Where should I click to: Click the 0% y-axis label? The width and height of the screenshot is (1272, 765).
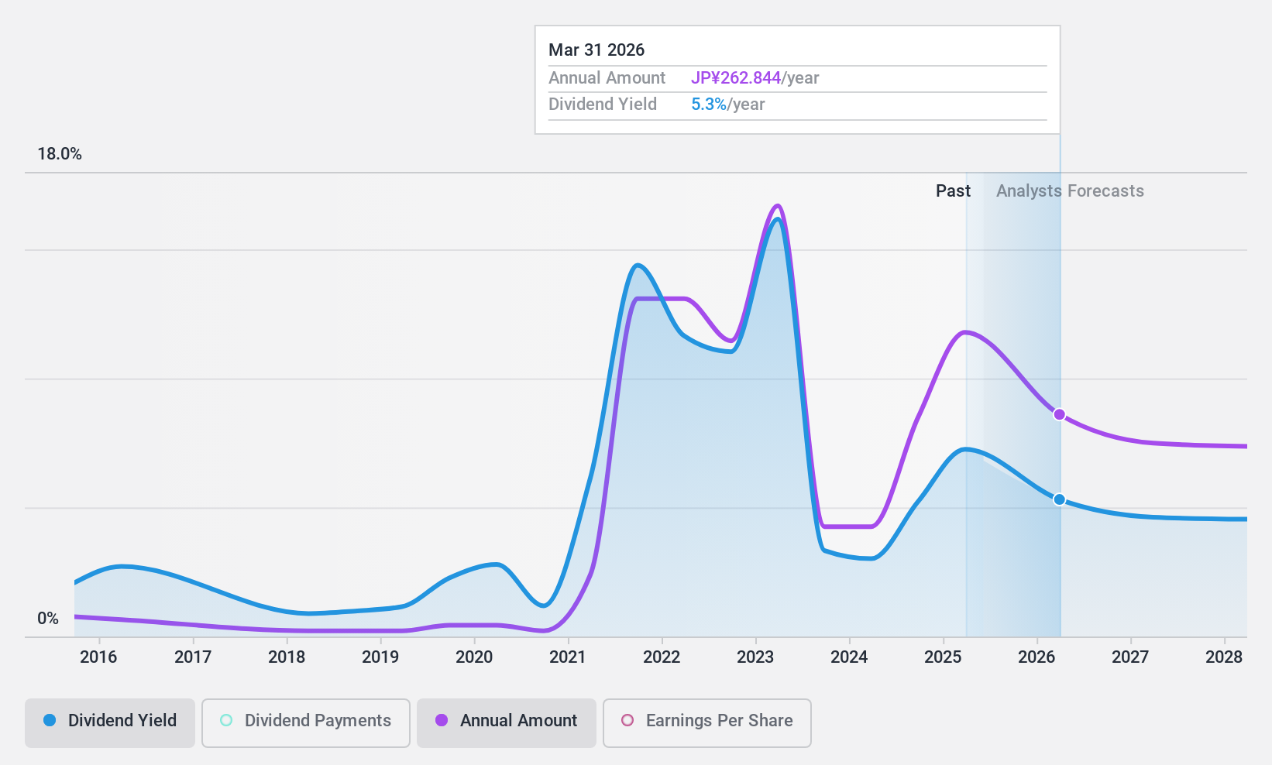[48, 619]
